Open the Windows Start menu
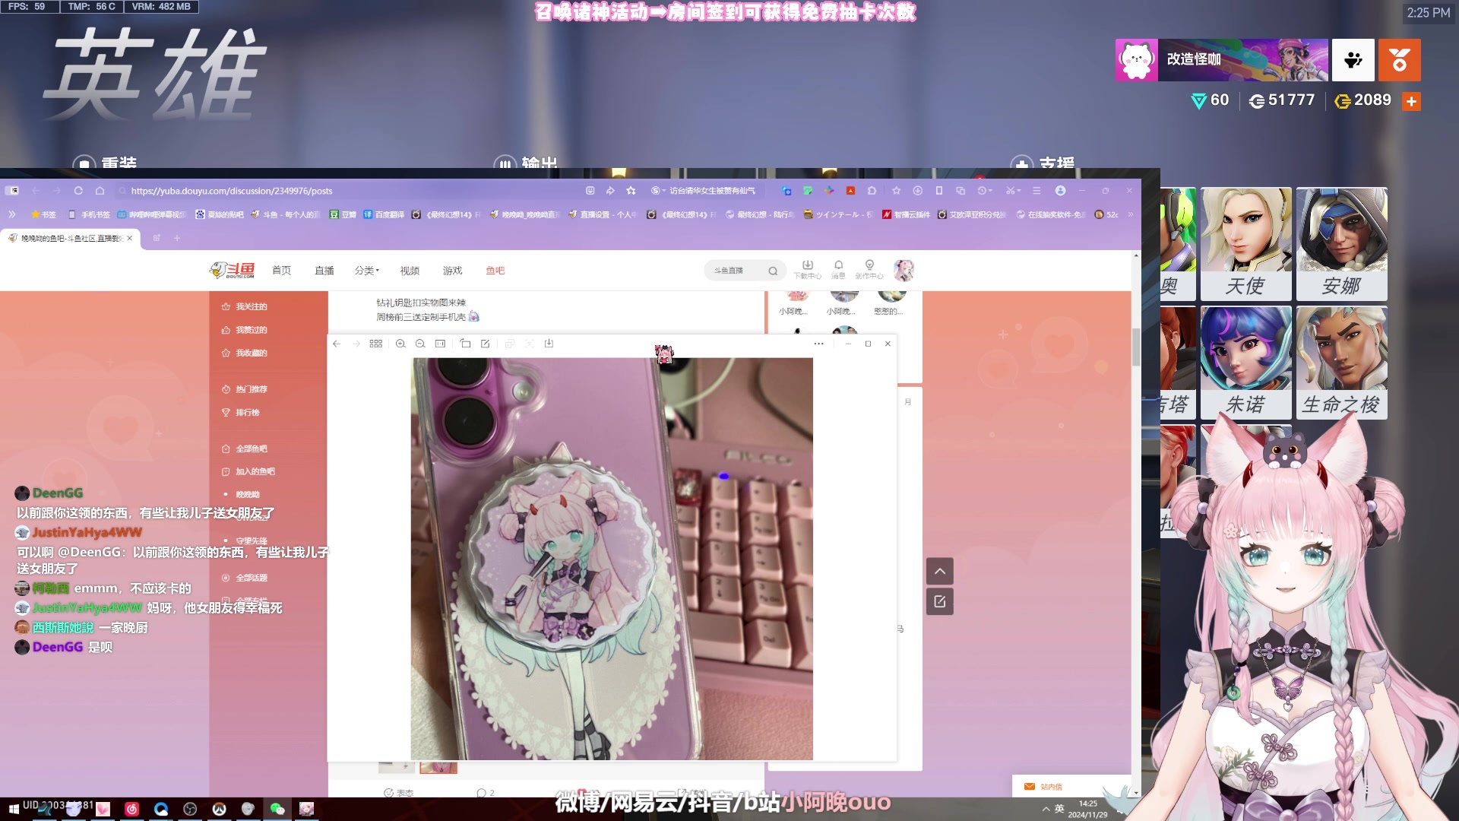Screen dimensions: 1459x821 click(13, 809)
